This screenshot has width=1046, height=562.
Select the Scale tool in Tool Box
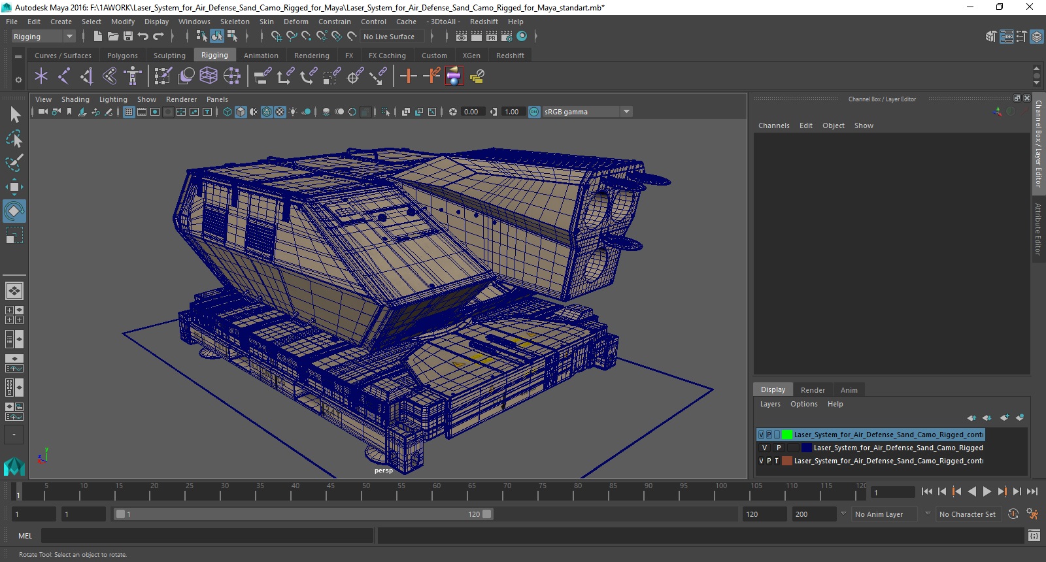[14, 235]
